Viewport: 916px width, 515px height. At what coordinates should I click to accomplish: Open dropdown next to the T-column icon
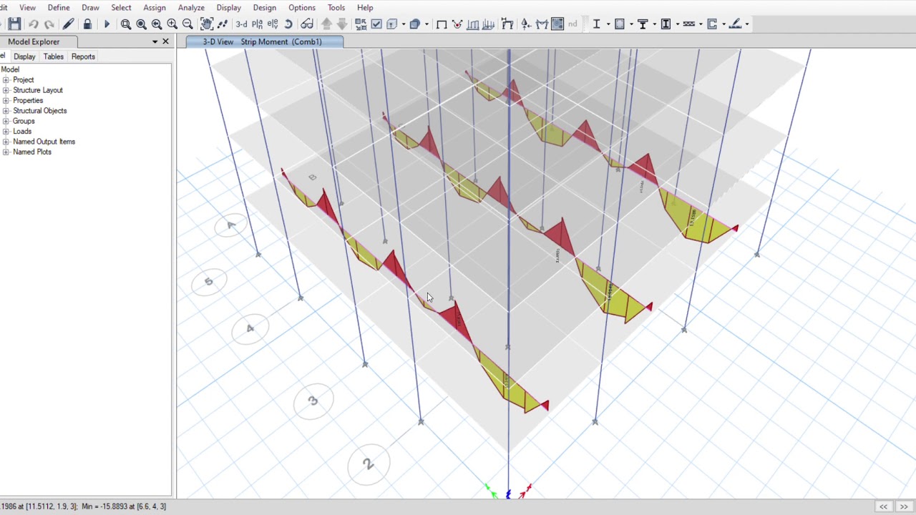(x=655, y=24)
